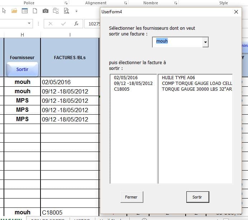Viewport: 248px width, 220px height.
Task: Open the Name Box dropdown
Action: click(29, 24)
